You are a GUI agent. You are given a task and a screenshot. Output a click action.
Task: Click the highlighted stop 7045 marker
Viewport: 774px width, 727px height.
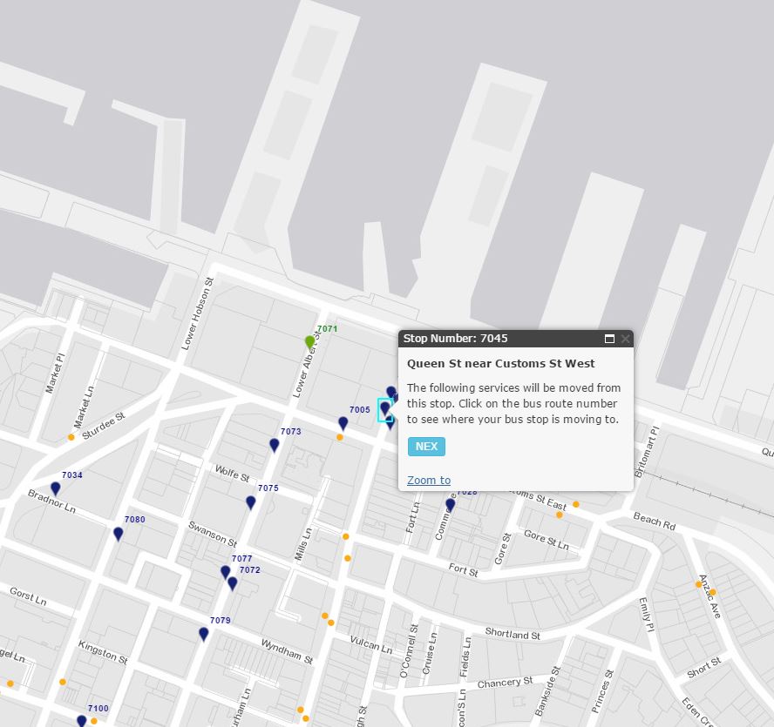(x=385, y=408)
